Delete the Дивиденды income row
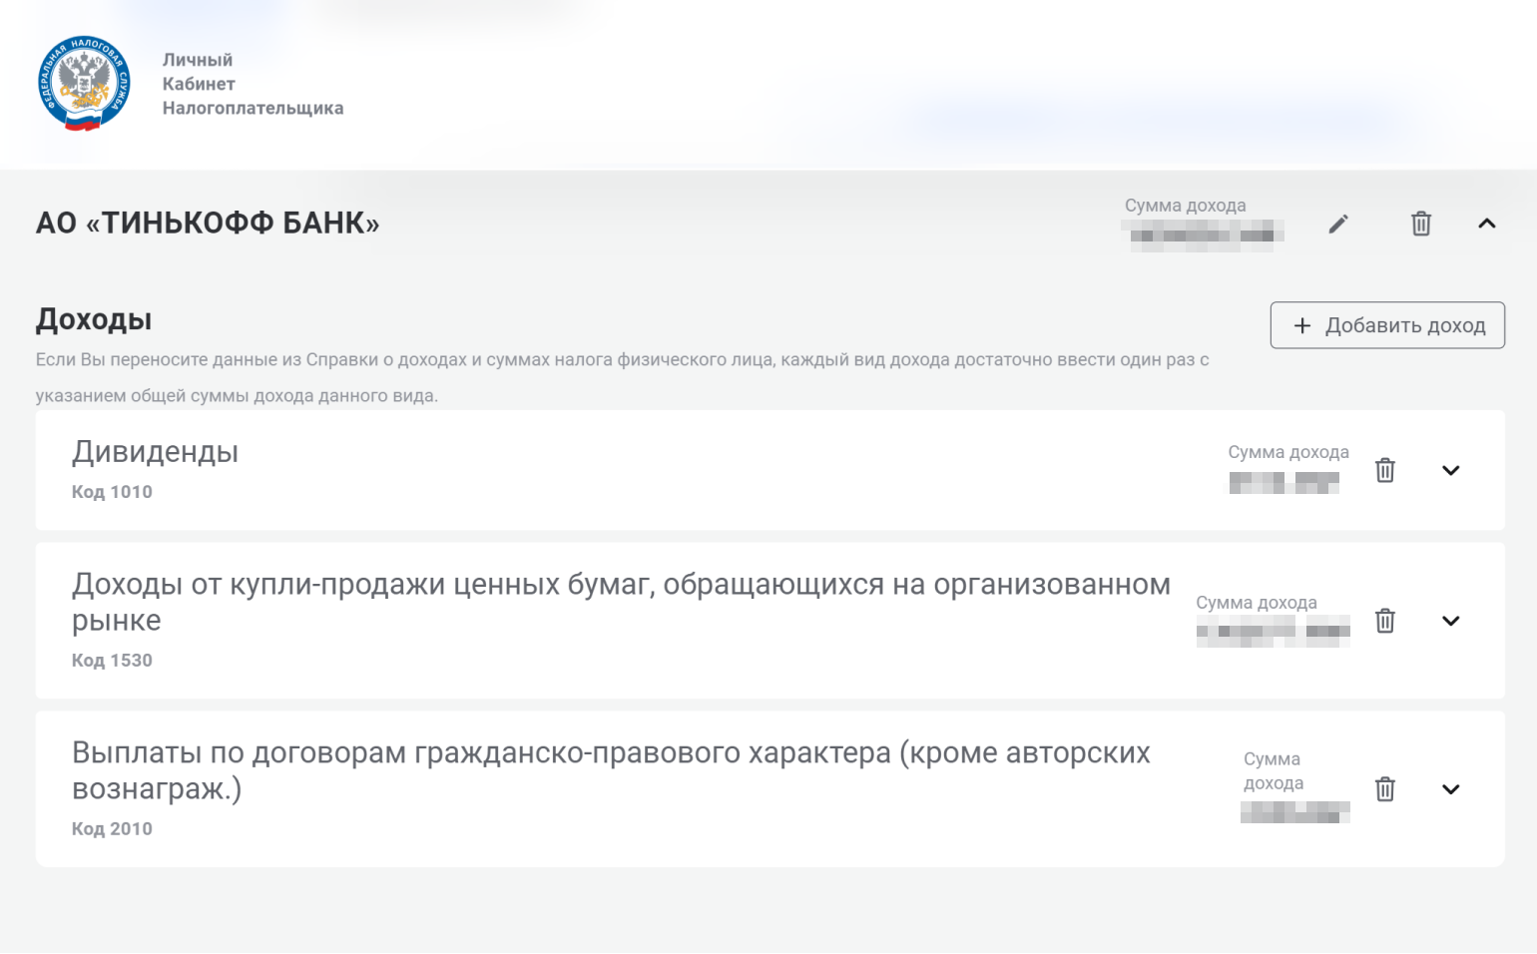Screen dimensions: 1537x954 tap(1385, 470)
